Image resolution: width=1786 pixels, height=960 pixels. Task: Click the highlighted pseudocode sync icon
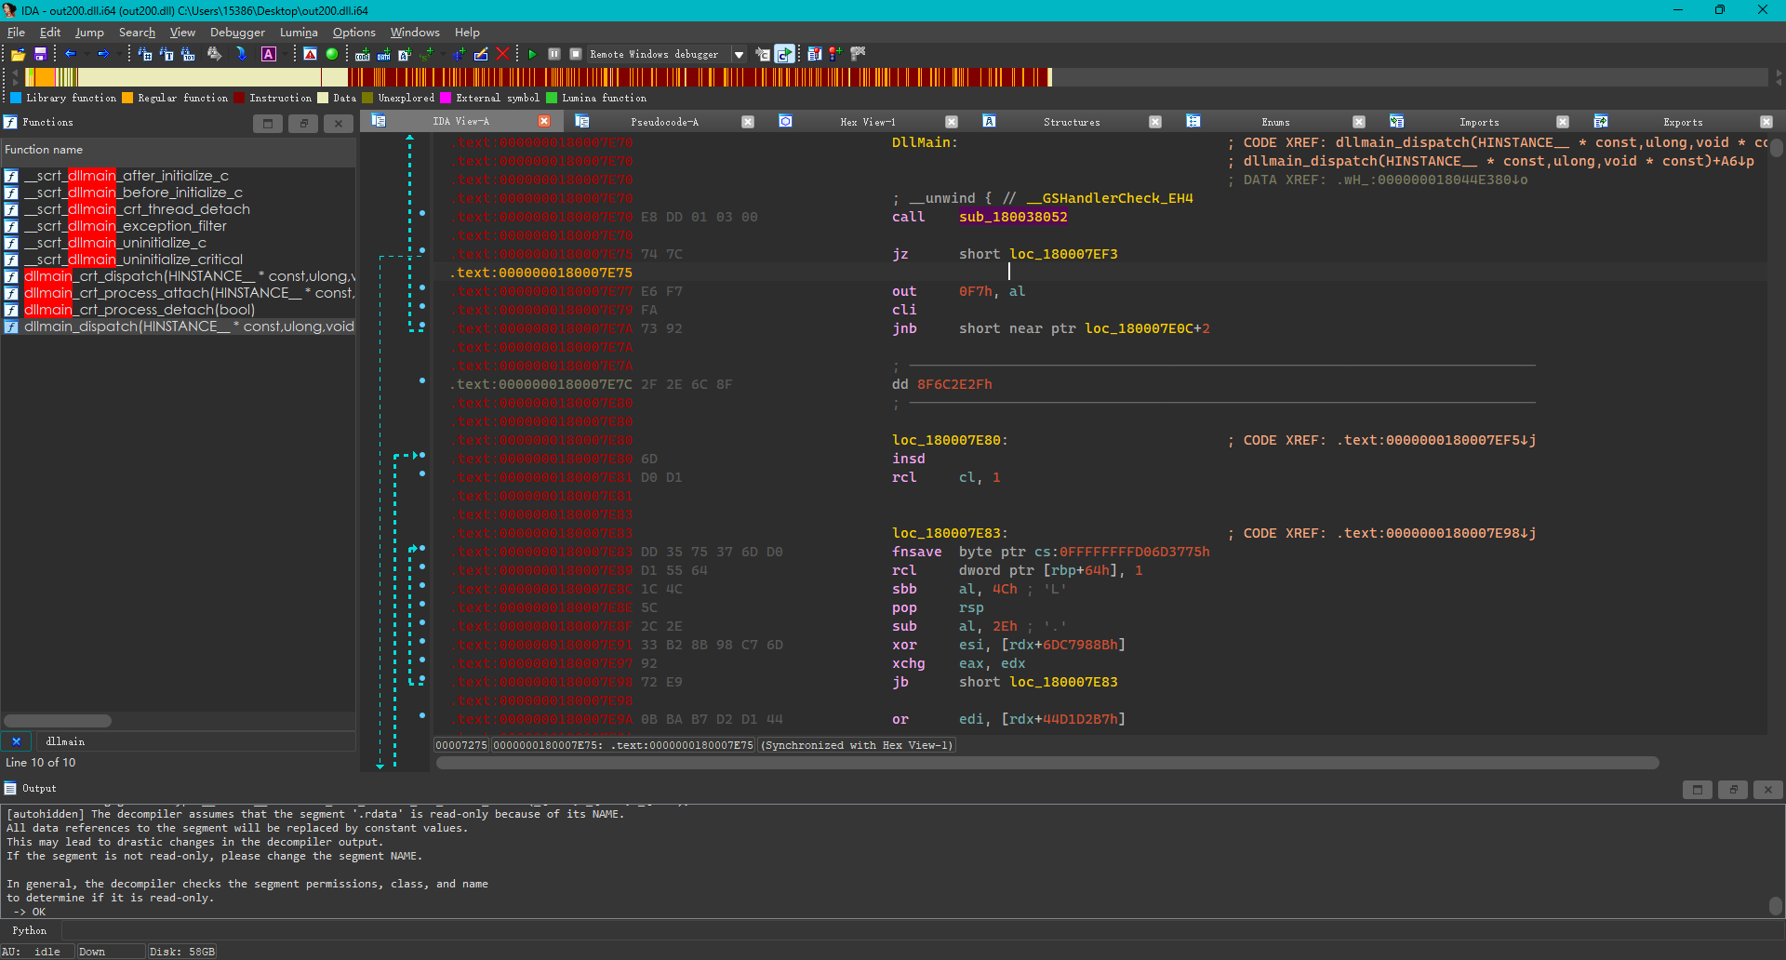784,54
